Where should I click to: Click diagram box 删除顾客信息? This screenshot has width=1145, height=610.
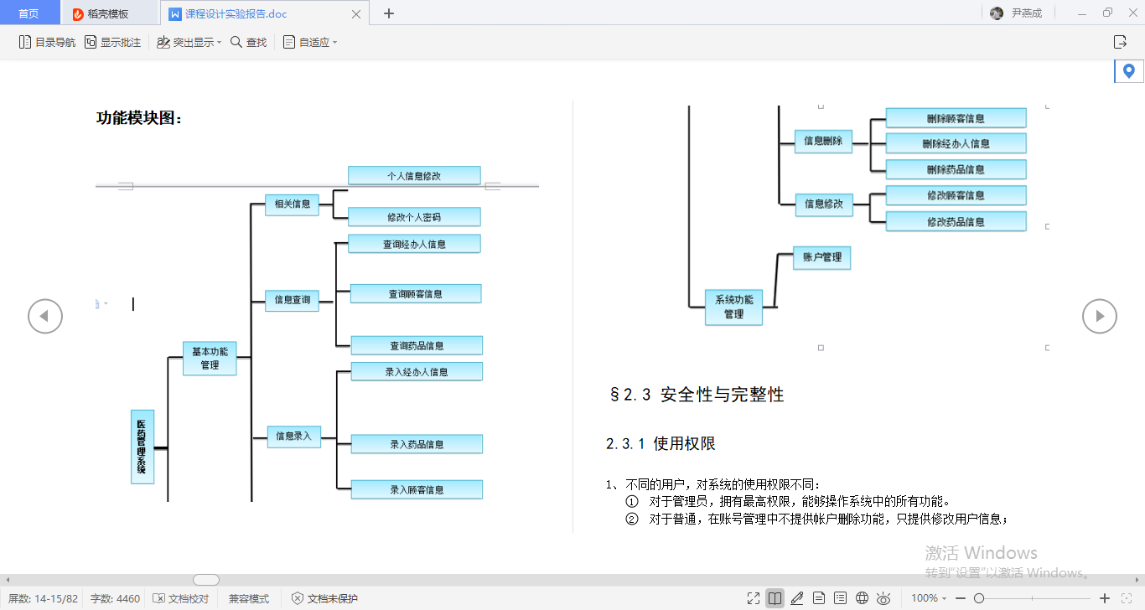pos(956,118)
